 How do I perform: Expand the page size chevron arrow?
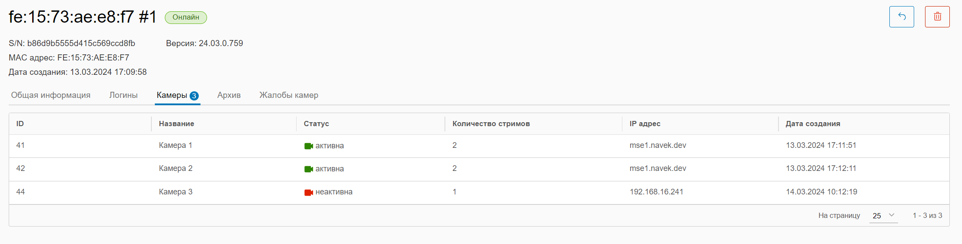[892, 215]
